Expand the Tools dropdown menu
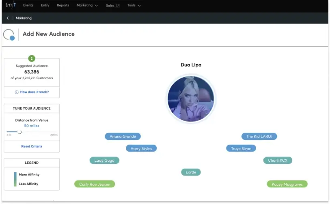The image size is (330, 204). (134, 5)
